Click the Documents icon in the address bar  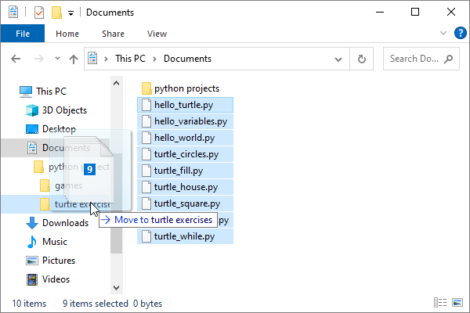click(x=92, y=59)
